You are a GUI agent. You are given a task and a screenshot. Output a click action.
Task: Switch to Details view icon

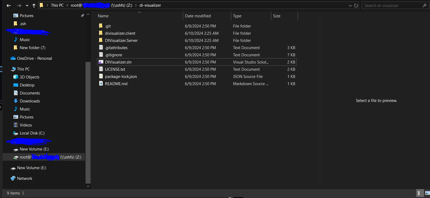click(x=420, y=193)
